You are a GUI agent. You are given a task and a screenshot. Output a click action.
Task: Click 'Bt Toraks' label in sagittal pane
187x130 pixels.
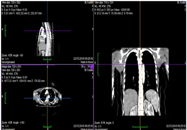pos(89,3)
